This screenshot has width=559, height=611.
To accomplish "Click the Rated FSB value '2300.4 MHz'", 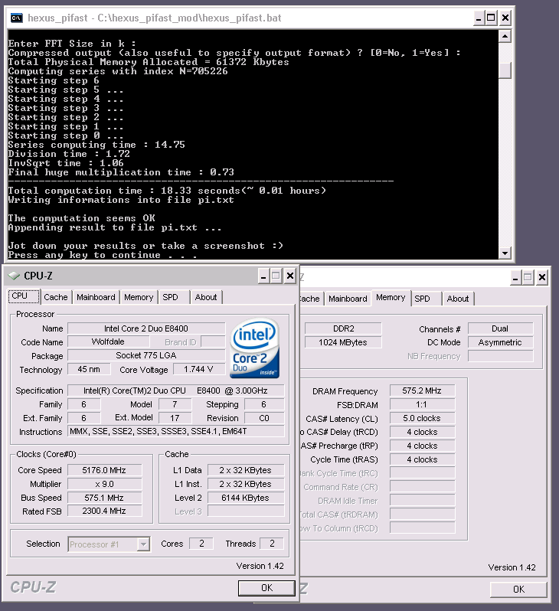I will click(x=104, y=511).
